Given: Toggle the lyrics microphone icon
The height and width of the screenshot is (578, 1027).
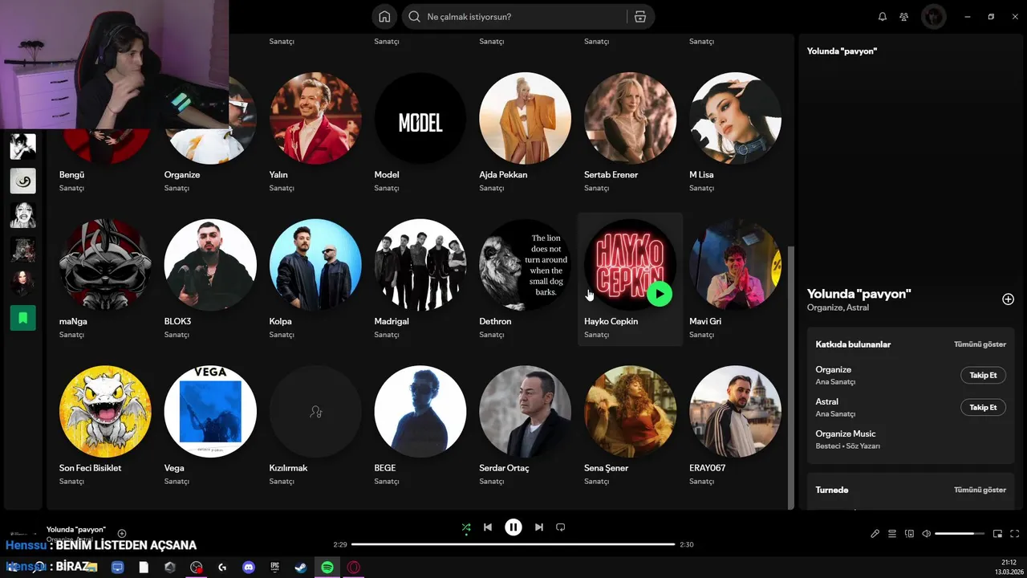Looking at the screenshot, I should (x=875, y=534).
